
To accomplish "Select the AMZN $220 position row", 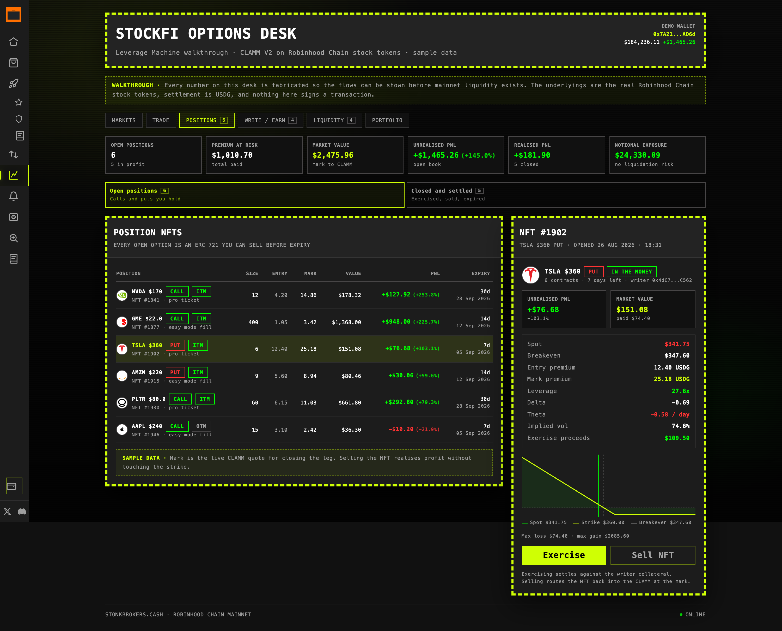I will tap(304, 376).
